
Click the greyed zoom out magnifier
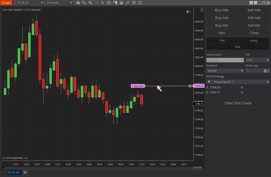click(96, 3)
